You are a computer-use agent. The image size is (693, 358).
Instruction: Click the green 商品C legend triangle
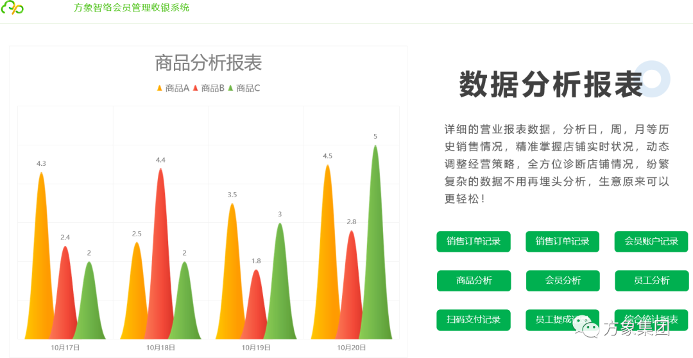click(230, 88)
